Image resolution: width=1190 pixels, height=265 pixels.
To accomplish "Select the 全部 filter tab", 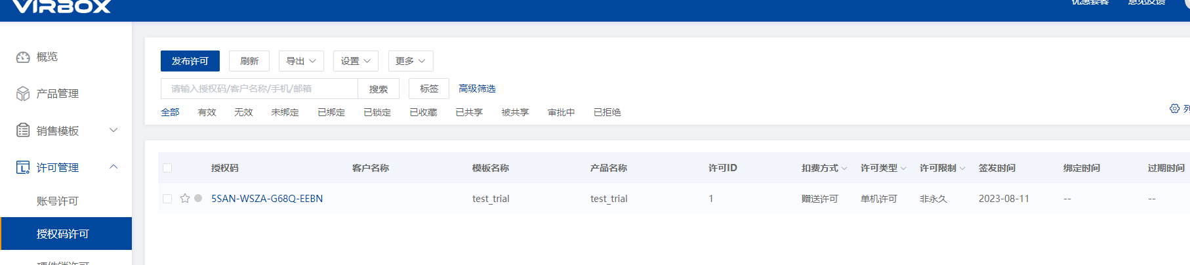I will (x=170, y=112).
